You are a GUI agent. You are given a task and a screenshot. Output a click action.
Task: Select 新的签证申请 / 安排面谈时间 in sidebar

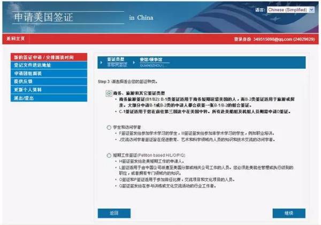click(42, 57)
